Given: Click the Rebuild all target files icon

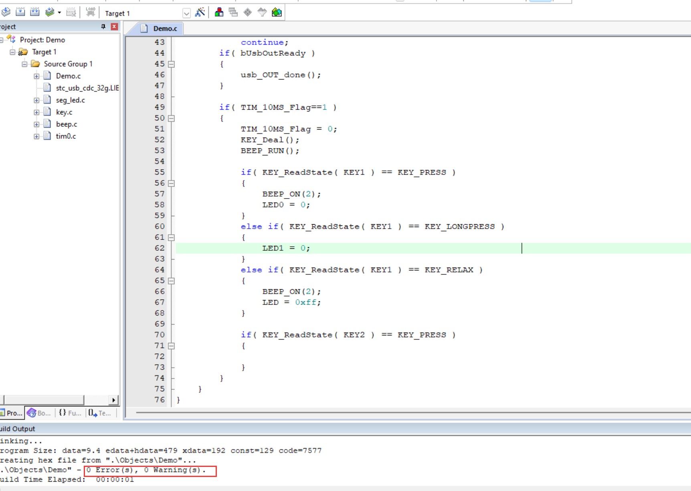Looking at the screenshot, I should tap(35, 12).
